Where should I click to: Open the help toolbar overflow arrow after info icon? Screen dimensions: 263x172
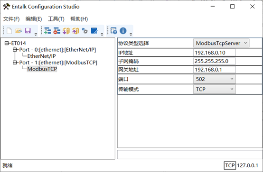pyautogui.click(x=131, y=34)
